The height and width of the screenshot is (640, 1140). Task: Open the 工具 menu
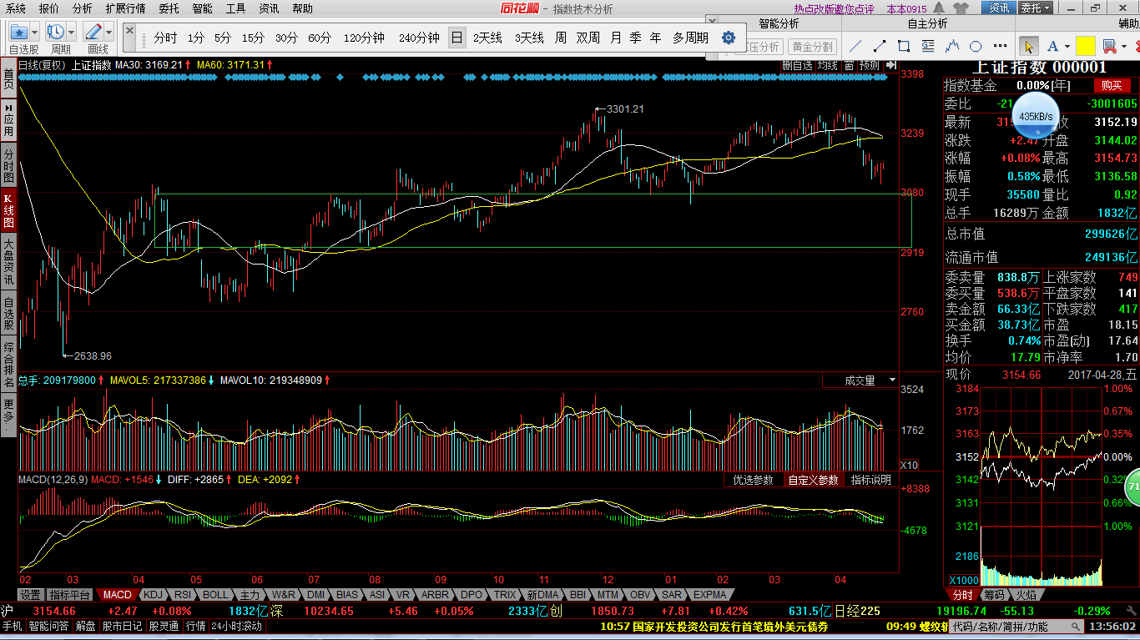click(235, 8)
